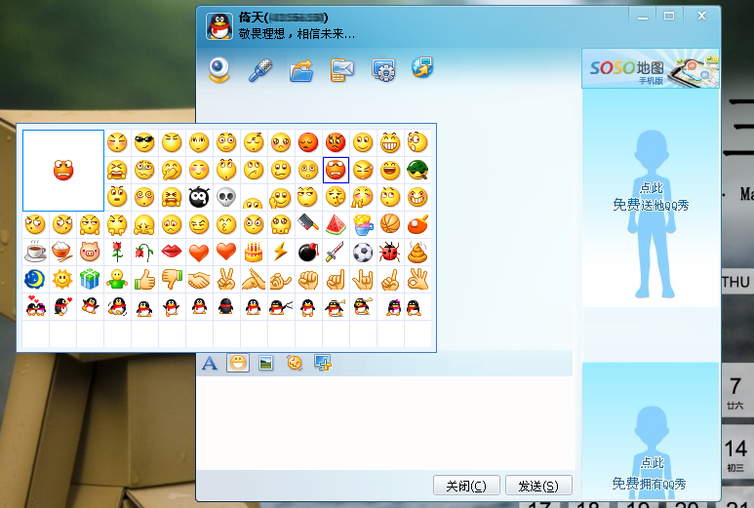Pick the black bomb emoticon

pyautogui.click(x=308, y=252)
